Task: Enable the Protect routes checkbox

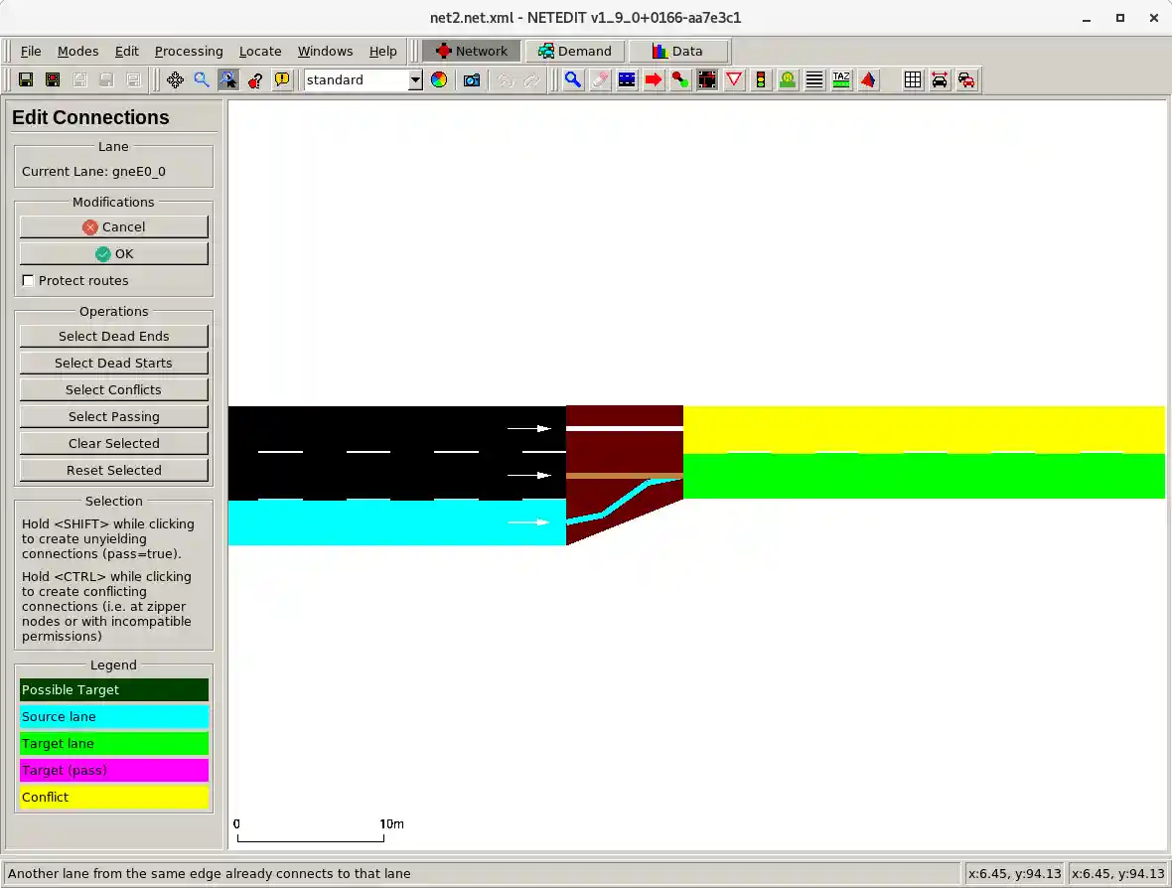Action: tap(29, 281)
